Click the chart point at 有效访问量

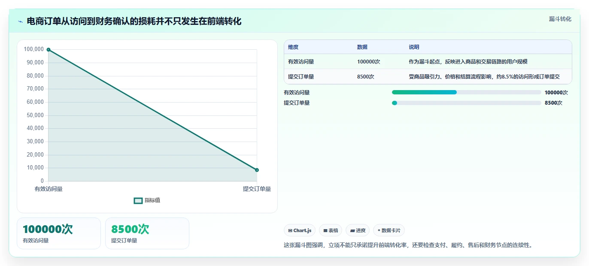(x=49, y=50)
